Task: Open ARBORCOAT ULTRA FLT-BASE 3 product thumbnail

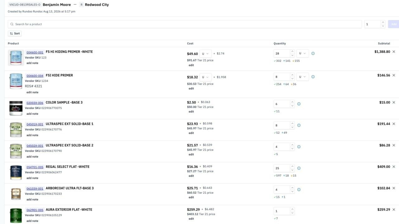Action: coord(16,194)
